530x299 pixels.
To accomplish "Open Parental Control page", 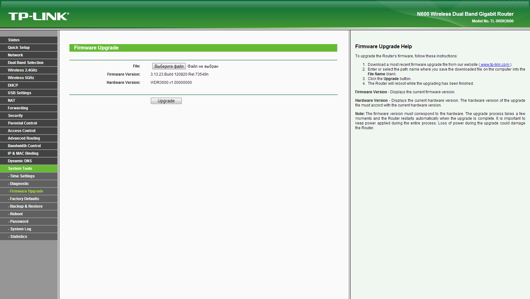I will 29,123.
